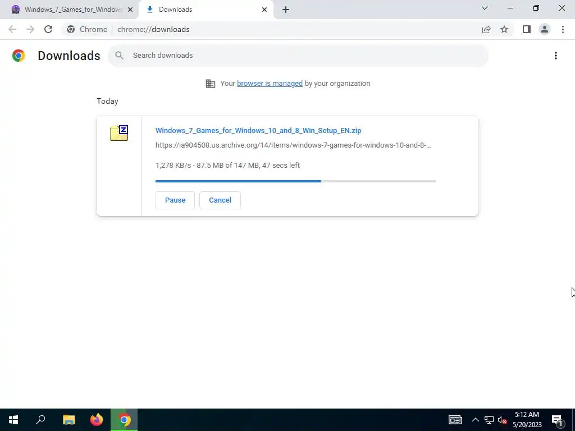Launch Firefox from the taskbar
The width and height of the screenshot is (575, 431).
click(x=97, y=420)
